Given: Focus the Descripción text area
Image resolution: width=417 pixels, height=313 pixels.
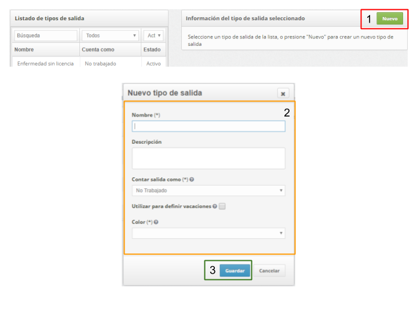Looking at the screenshot, I should click(x=209, y=158).
